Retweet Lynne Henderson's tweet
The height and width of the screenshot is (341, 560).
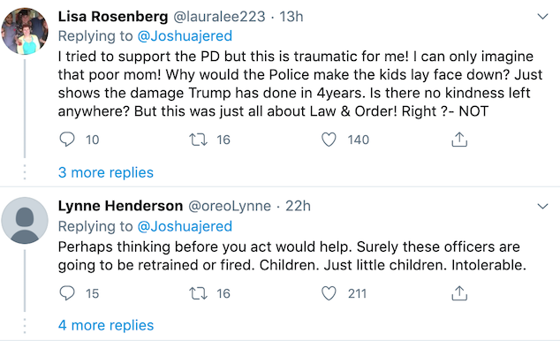[198, 293]
